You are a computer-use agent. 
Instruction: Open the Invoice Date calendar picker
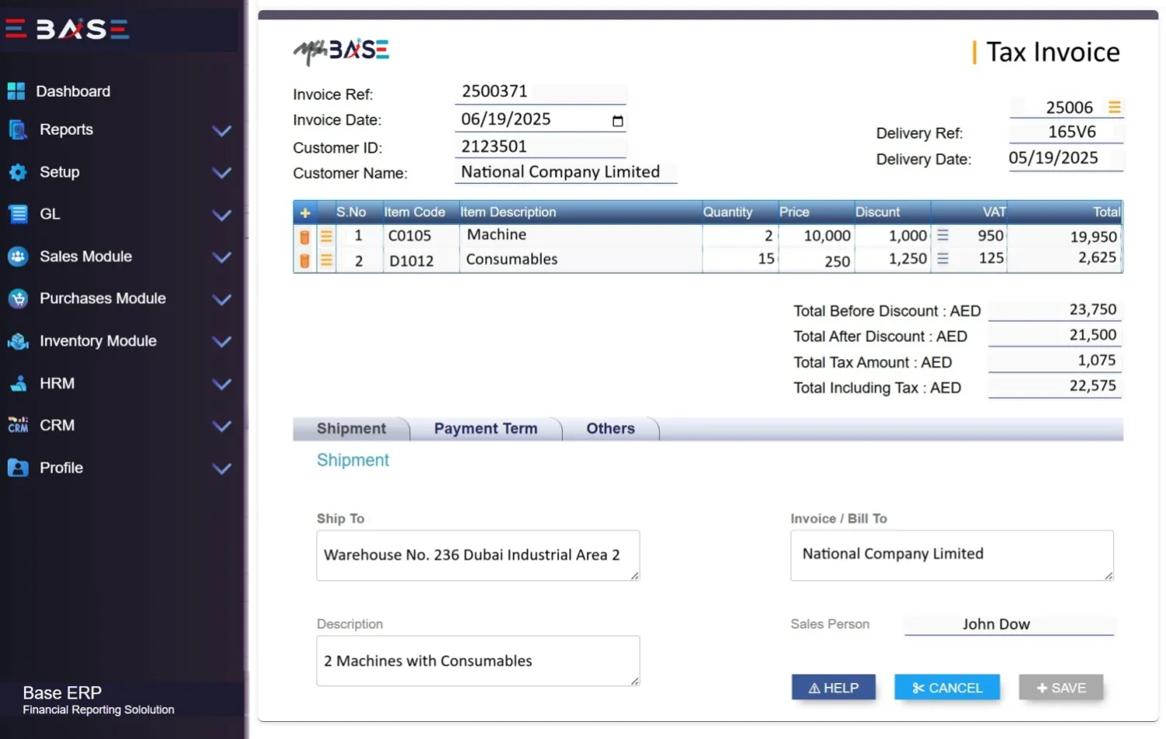pyautogui.click(x=617, y=121)
